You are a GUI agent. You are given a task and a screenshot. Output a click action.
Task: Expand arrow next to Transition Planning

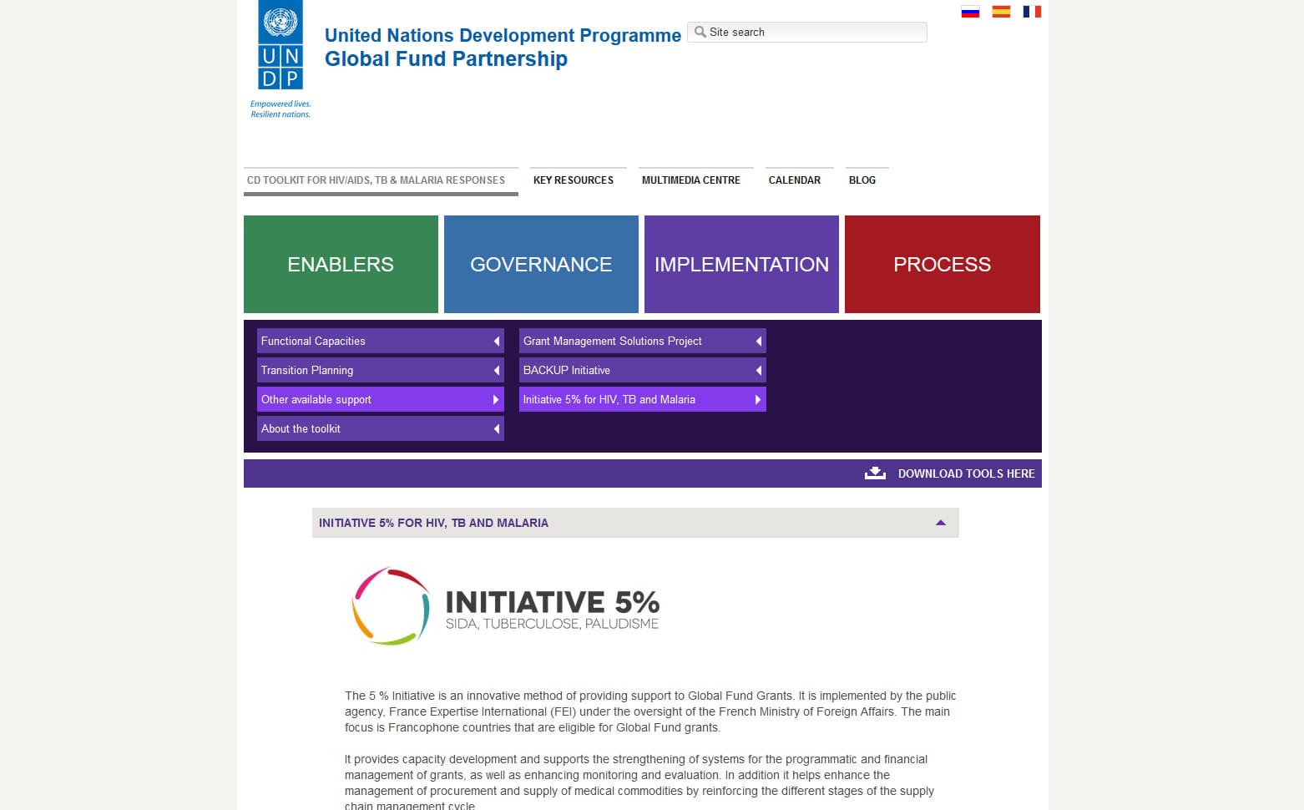click(x=497, y=370)
